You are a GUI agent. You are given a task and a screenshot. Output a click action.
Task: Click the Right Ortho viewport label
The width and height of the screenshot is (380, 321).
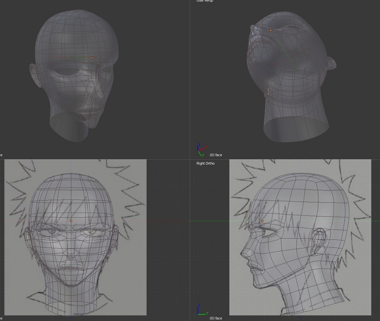point(206,163)
